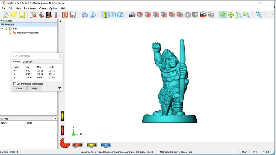
Task: Uncheck Use translated coordinates
Action: pos(15,84)
